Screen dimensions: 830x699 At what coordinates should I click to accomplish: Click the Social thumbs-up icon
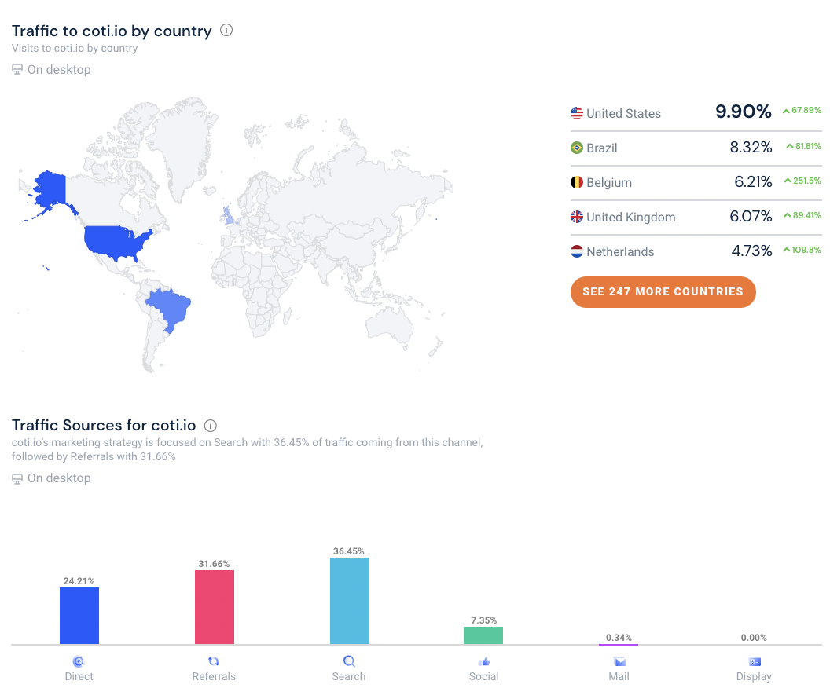pyautogui.click(x=484, y=661)
